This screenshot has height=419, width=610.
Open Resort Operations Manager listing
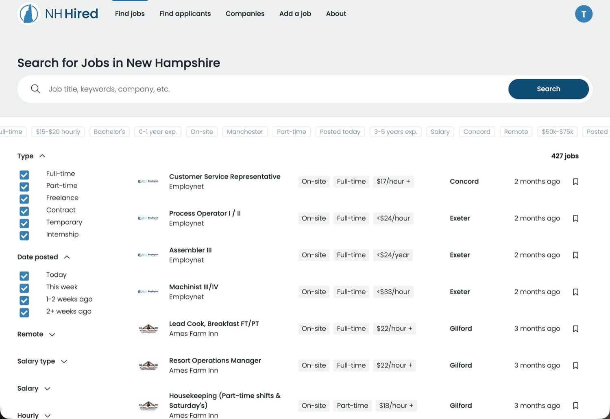pos(215,360)
